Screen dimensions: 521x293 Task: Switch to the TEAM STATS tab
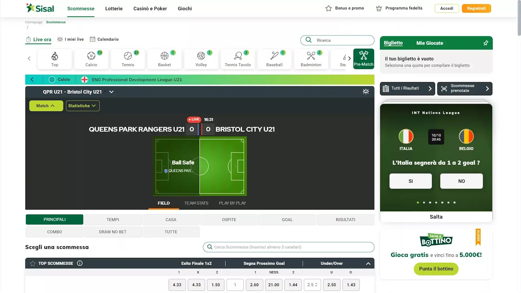tap(196, 203)
